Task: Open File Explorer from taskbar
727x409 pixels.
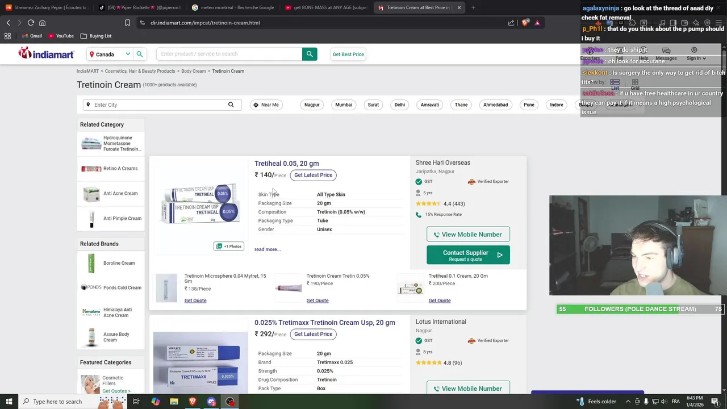Action: (174, 402)
